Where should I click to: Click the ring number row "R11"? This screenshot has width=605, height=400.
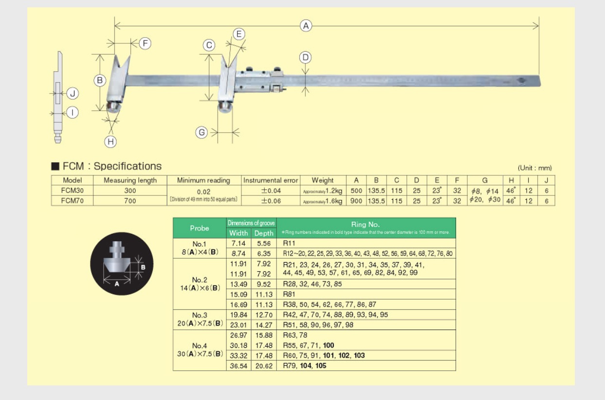[x=366, y=243]
